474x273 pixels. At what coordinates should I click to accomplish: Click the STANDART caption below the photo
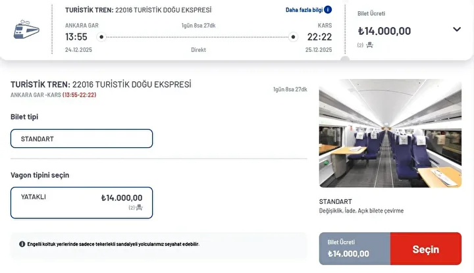point(335,201)
